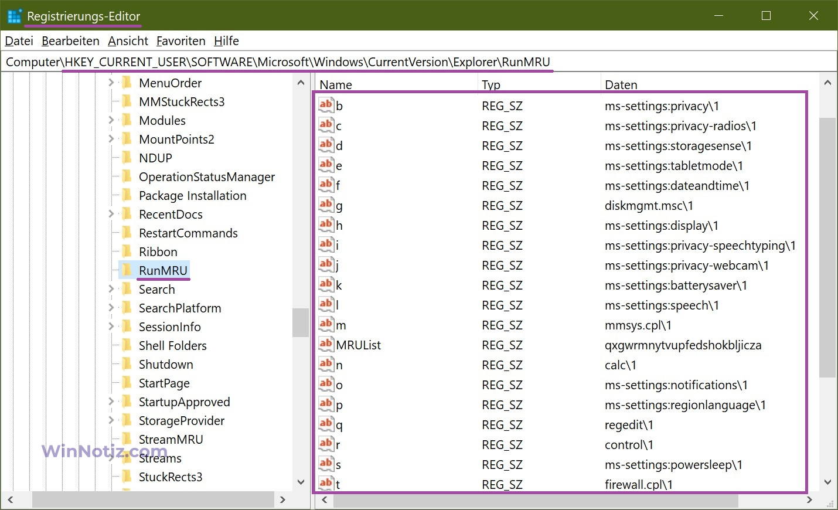The image size is (838, 510).
Task: Click the string icon of value f
Action: [326, 185]
